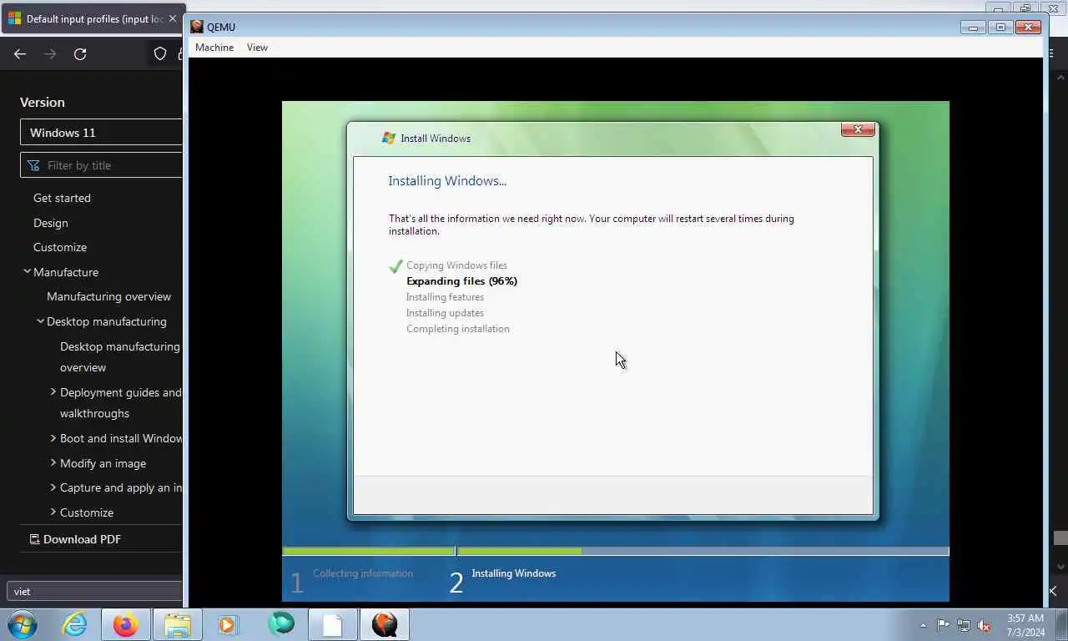Click the QEMU icon in window title bar

click(x=197, y=27)
